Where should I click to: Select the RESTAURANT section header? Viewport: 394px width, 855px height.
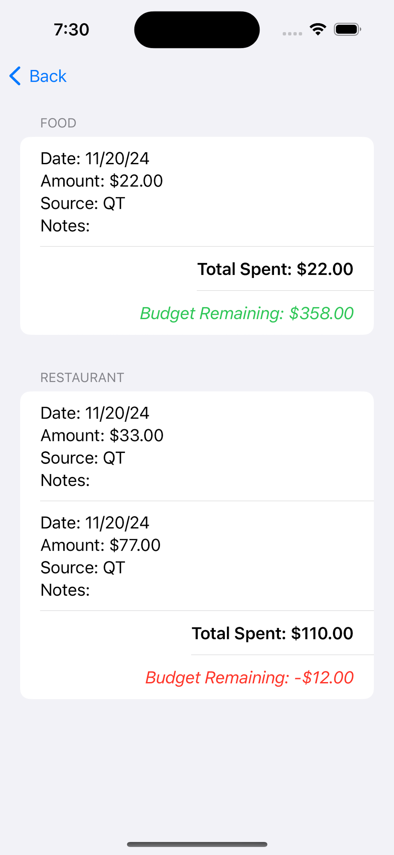(x=82, y=378)
